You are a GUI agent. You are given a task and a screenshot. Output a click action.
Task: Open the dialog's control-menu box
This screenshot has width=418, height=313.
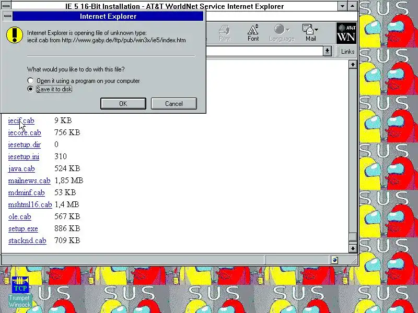click(7, 16)
